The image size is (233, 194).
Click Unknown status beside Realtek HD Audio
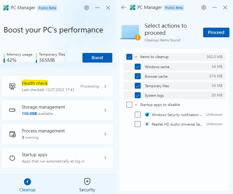214,124
